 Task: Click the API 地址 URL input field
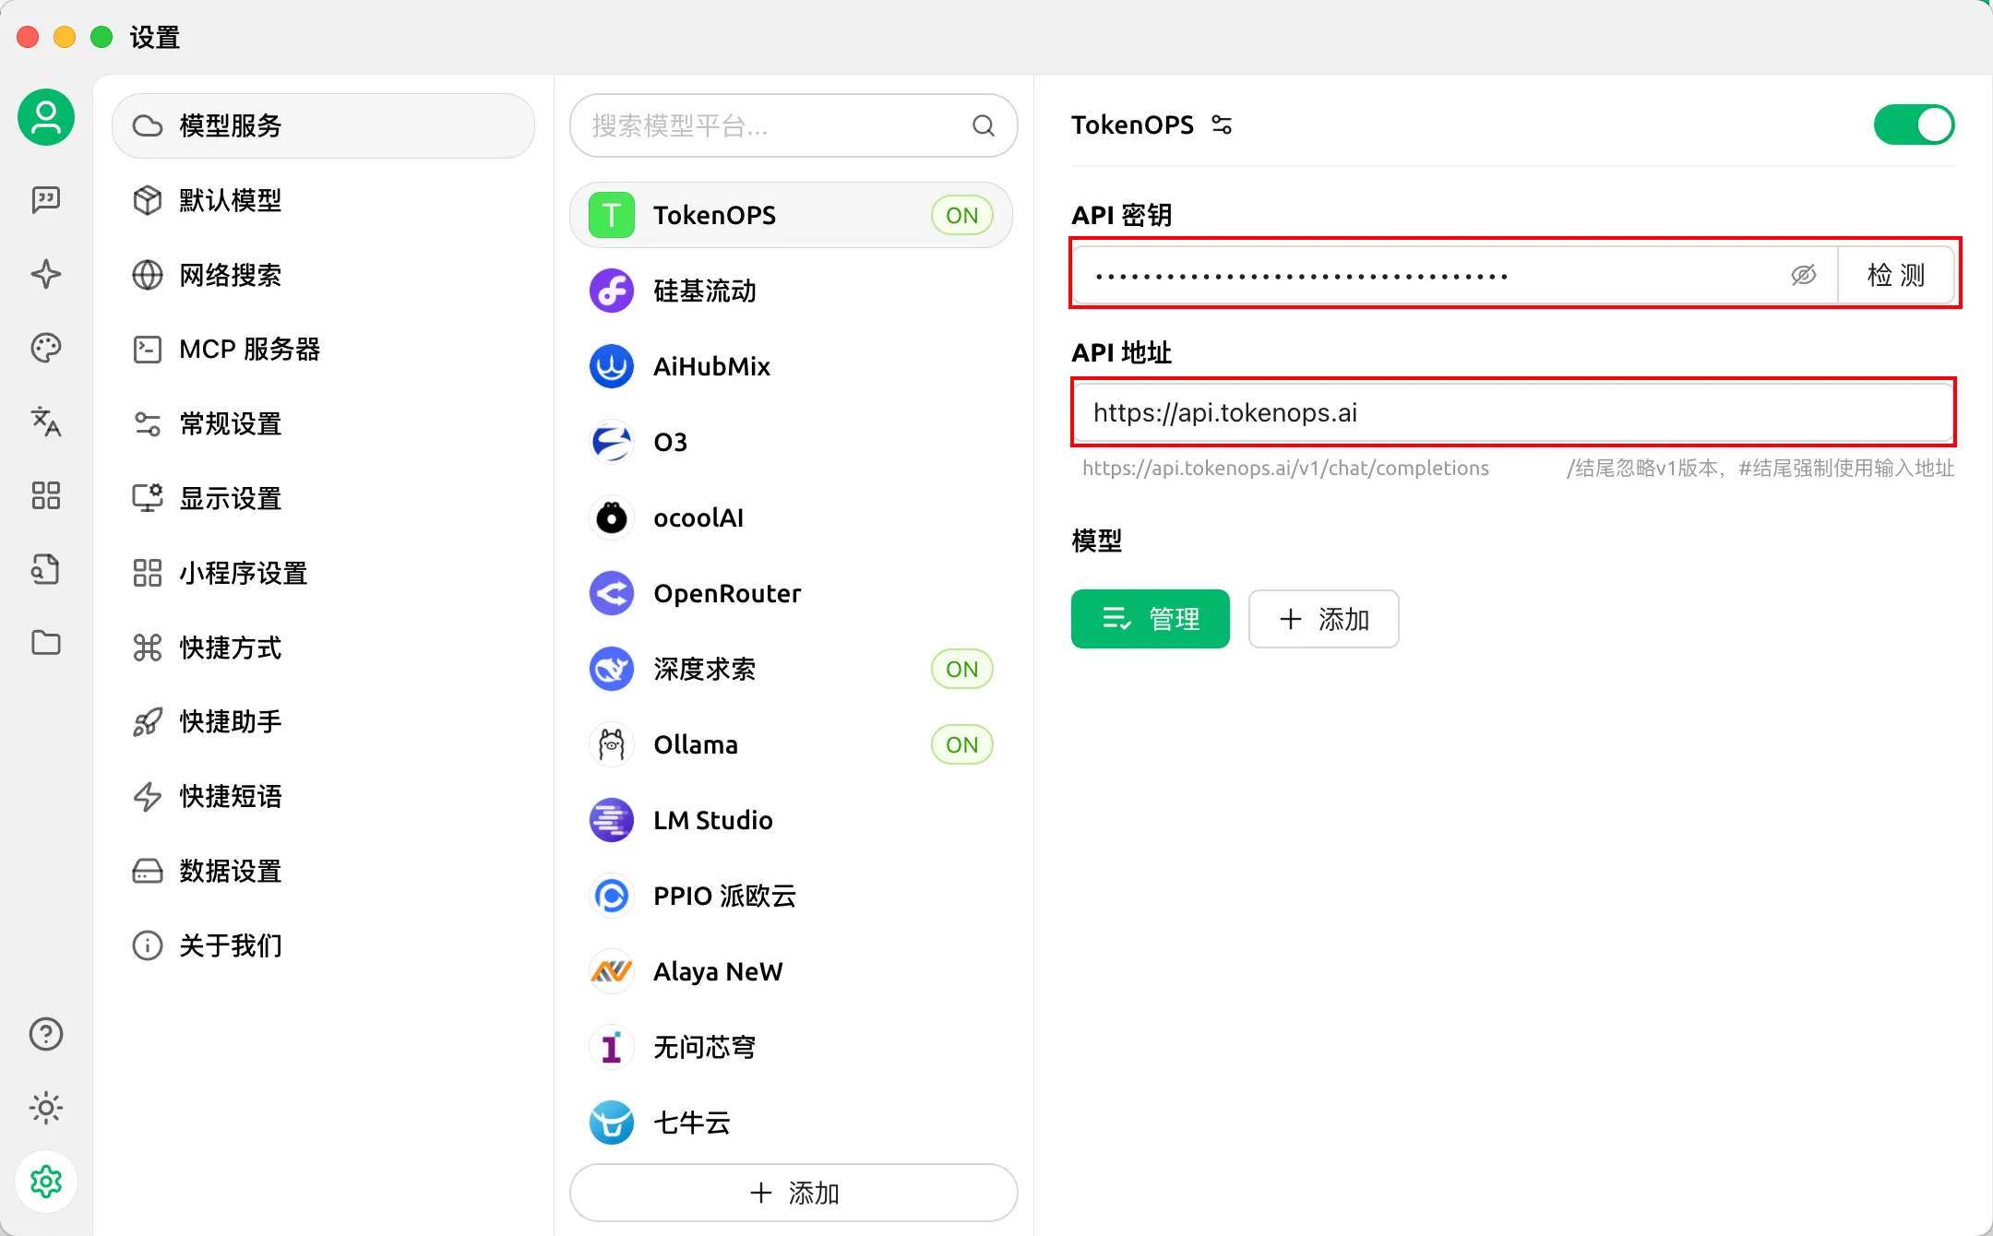pyautogui.click(x=1513, y=412)
